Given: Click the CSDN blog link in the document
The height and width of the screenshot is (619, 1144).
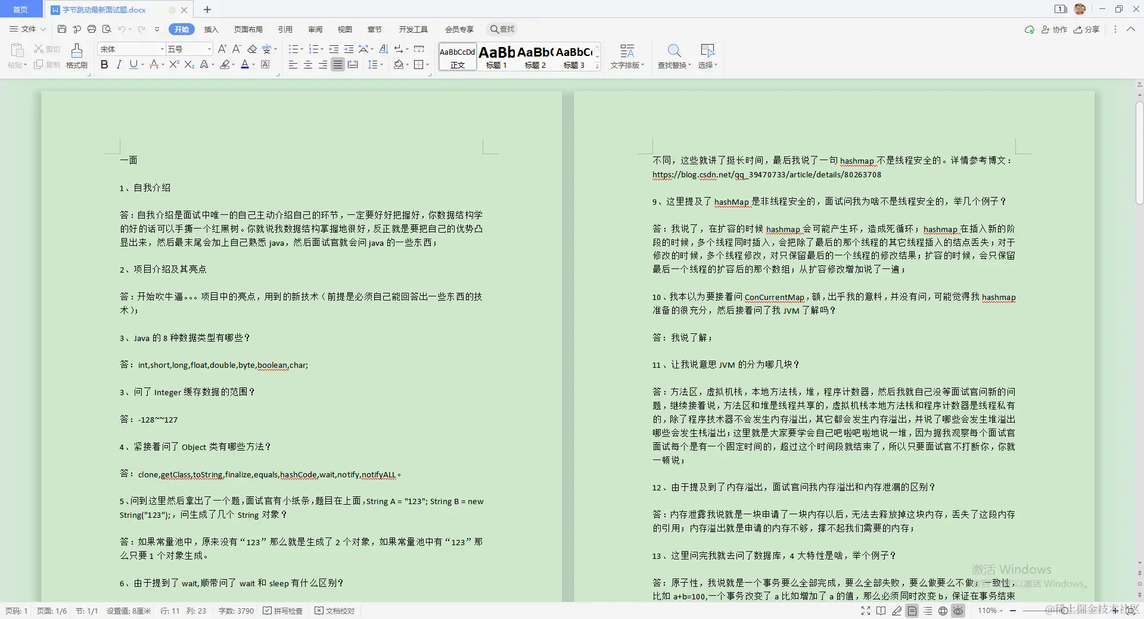Looking at the screenshot, I should pyautogui.click(x=767, y=174).
